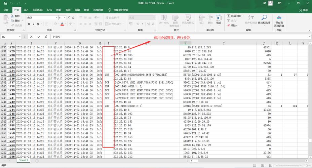Click the AutoSum (自动求和) button
The image size is (312, 168).
click(234, 16)
